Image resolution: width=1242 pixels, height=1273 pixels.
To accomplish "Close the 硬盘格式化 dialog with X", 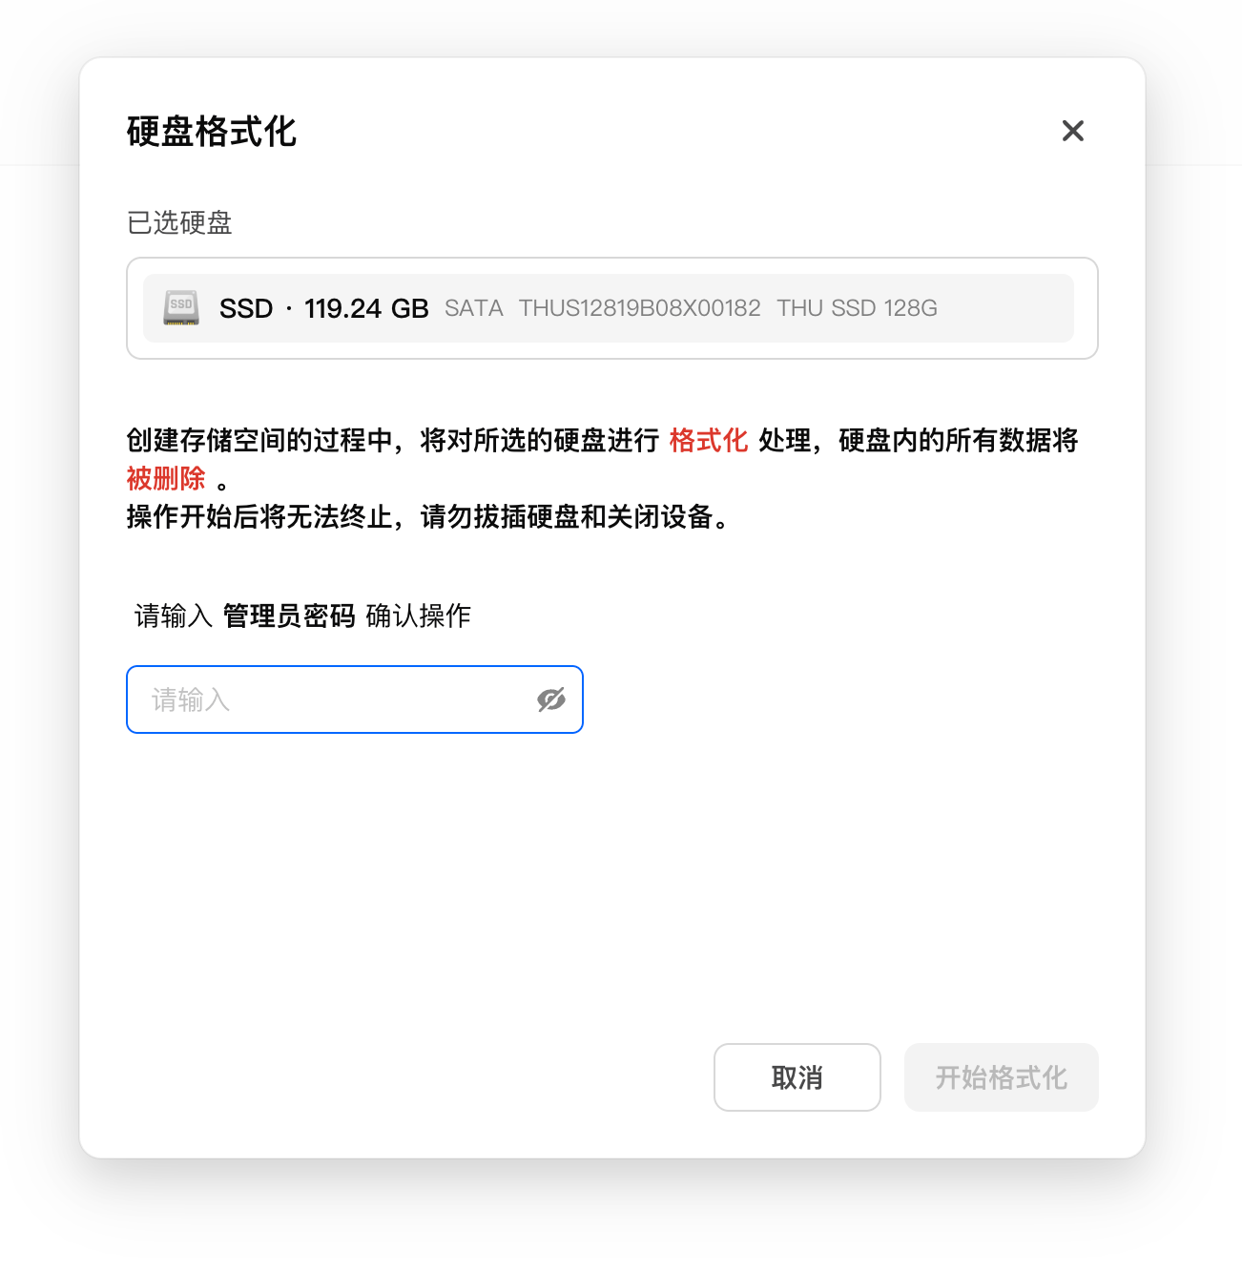I will (x=1073, y=131).
